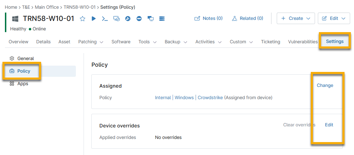The image size is (354, 155).
Task: Click the TeamViewer double-arrow icon
Action: coord(139,19)
